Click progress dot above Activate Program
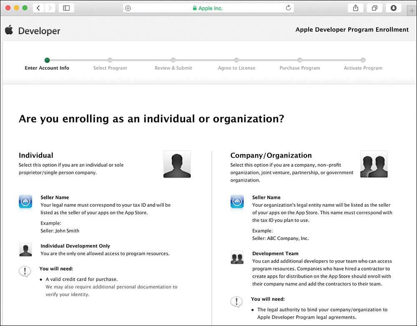Image resolution: width=417 pixels, height=326 pixels. pos(363,60)
